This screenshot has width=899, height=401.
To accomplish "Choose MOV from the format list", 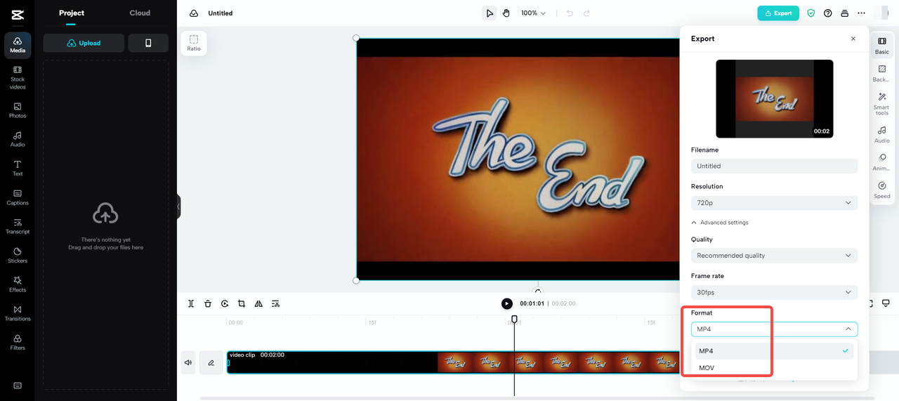I will pyautogui.click(x=774, y=368).
